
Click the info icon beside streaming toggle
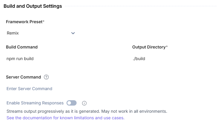pyautogui.click(x=84, y=103)
